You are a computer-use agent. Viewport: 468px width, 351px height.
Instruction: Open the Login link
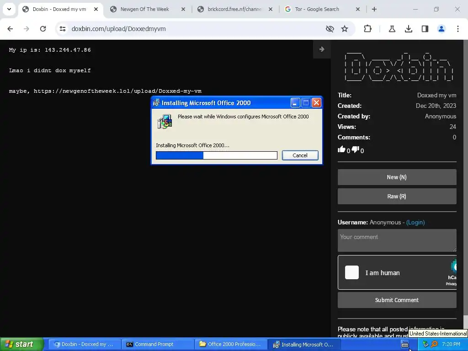415,223
